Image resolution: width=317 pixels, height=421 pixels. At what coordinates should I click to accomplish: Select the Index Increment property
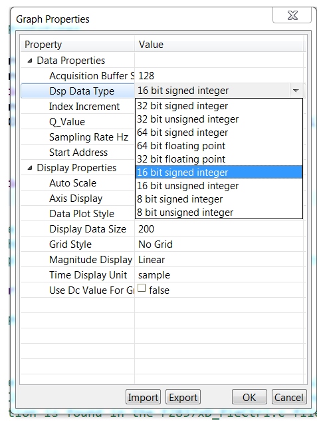[84, 107]
